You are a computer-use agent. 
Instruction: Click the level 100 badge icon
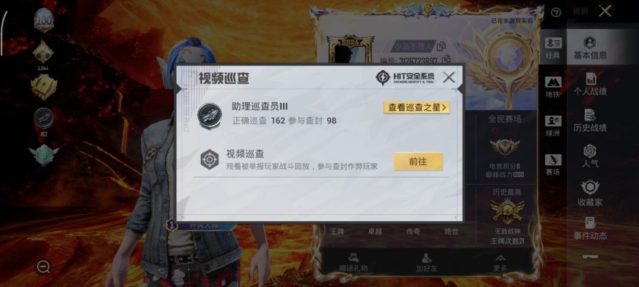(44, 20)
